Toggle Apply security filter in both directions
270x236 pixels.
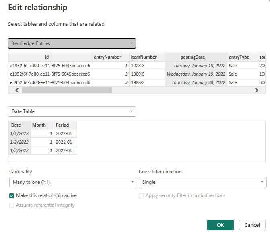pyautogui.click(x=141, y=195)
